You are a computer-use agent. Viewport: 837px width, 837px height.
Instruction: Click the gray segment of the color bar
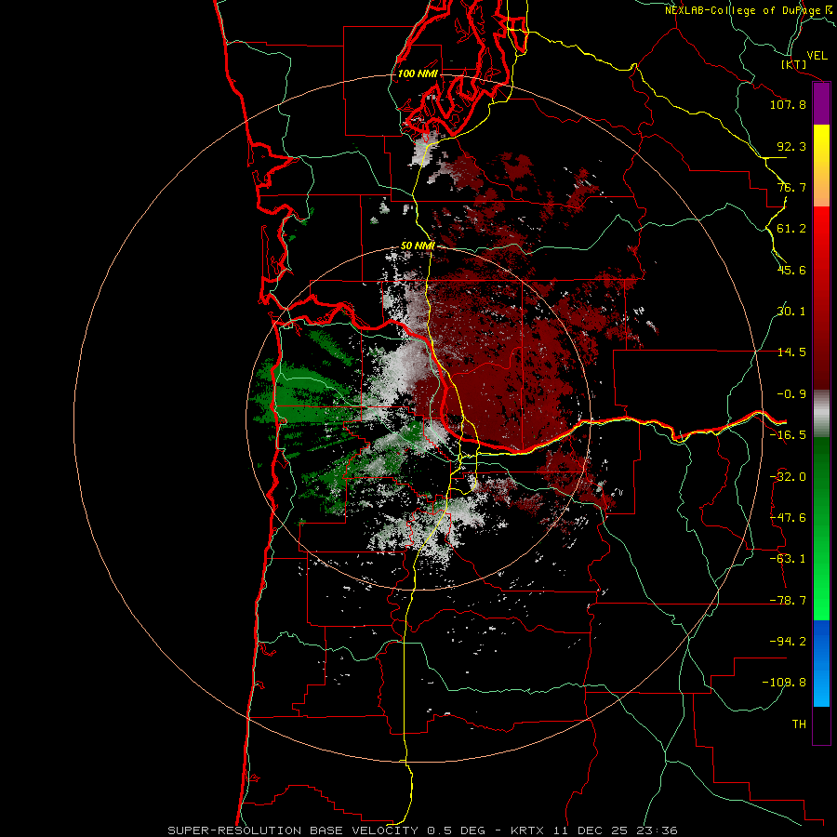(821, 413)
